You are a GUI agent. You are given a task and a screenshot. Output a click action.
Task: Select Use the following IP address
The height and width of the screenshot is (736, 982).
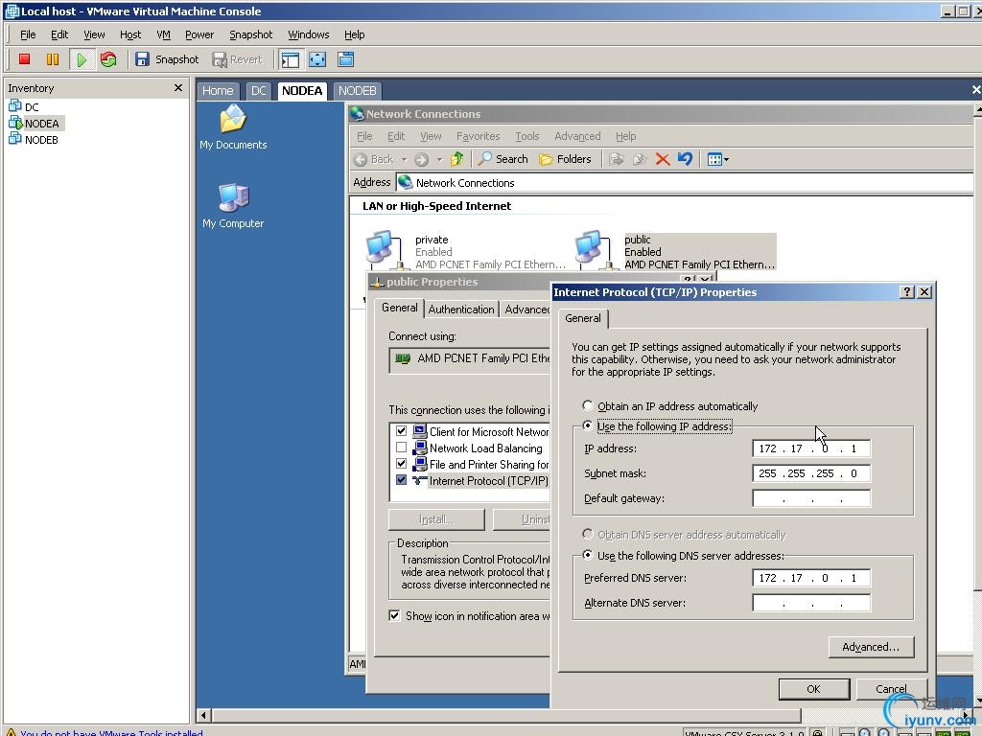588,425
